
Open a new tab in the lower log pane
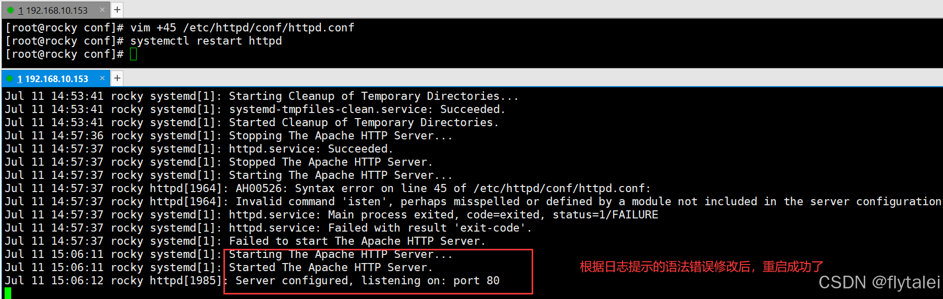pyautogui.click(x=117, y=78)
